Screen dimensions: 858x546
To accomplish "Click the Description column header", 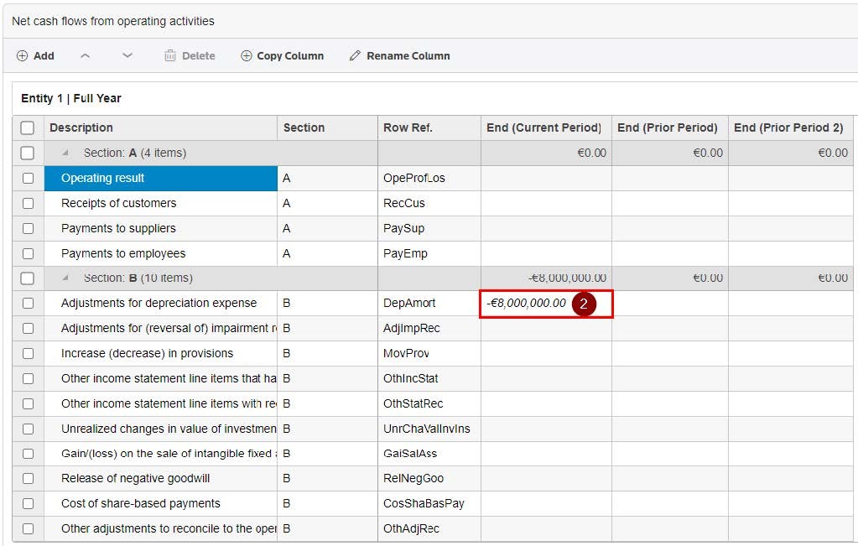I will click(81, 127).
